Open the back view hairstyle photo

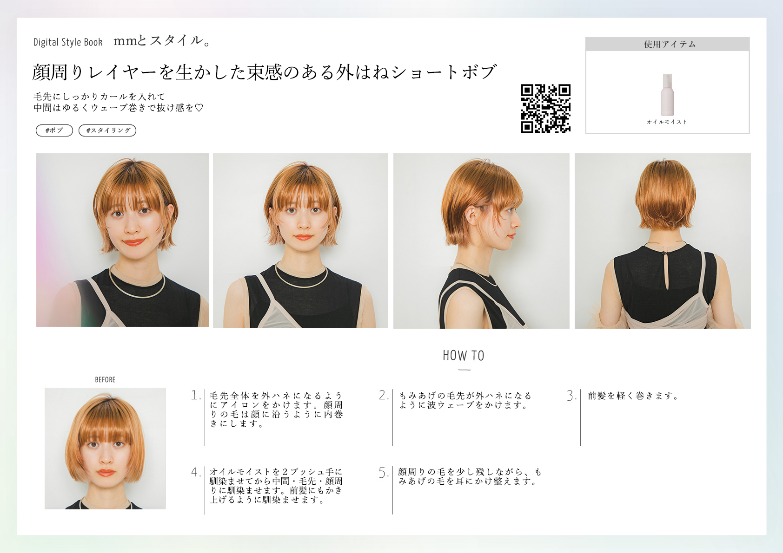coord(663,241)
